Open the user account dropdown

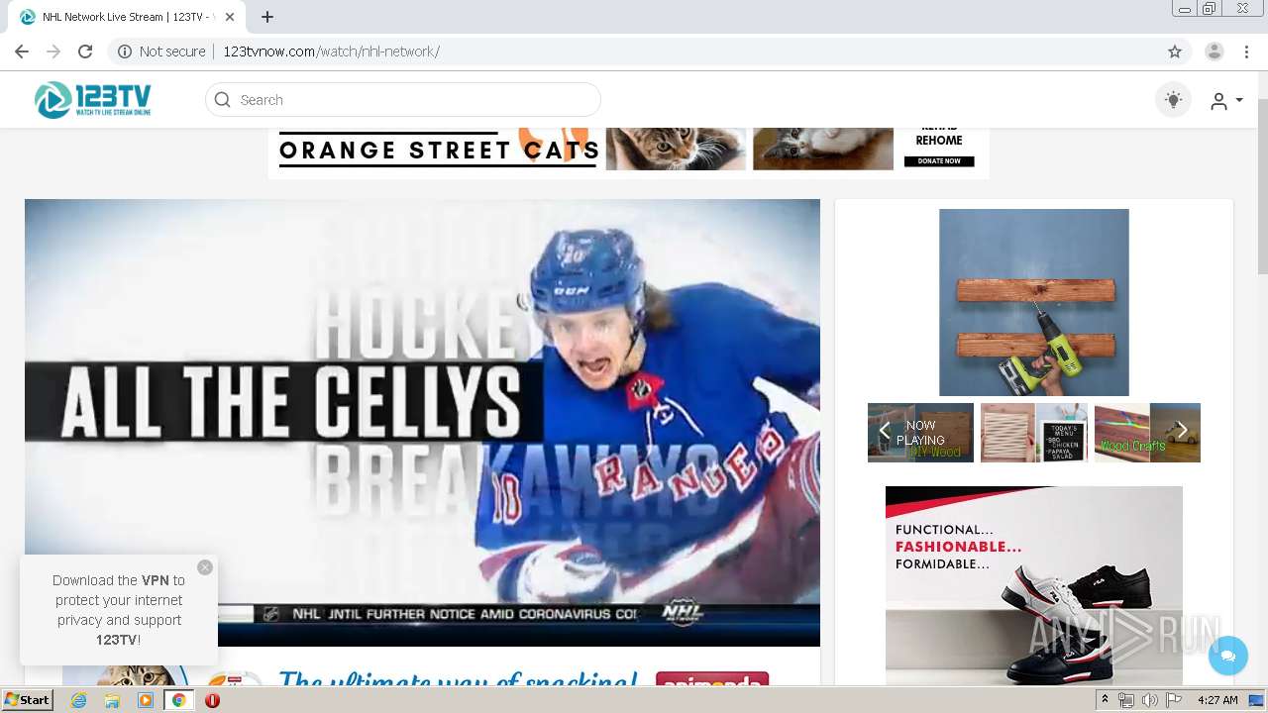(x=1226, y=101)
